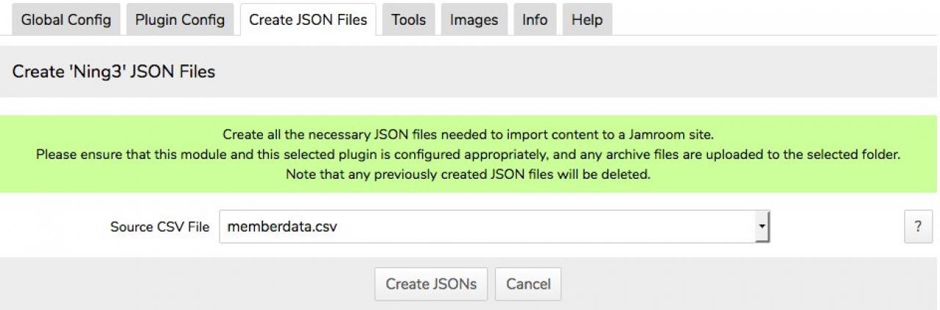Select the Create JSON Files tab
This screenshot has width=940, height=310.
308,20
